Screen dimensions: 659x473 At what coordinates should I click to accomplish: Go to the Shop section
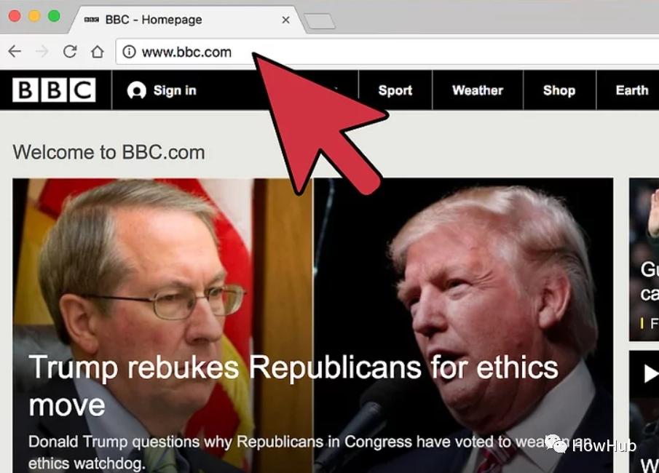559,90
